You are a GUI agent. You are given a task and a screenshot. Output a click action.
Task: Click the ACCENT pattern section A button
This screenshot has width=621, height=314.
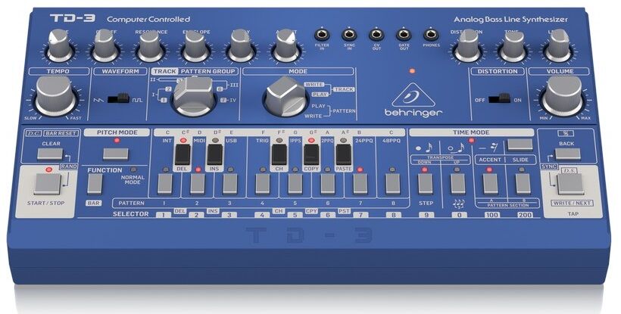tap(490, 184)
